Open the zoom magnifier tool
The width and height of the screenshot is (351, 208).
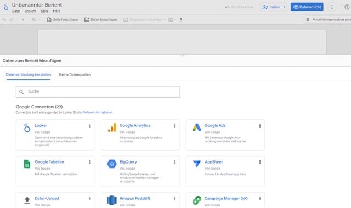click(x=34, y=20)
